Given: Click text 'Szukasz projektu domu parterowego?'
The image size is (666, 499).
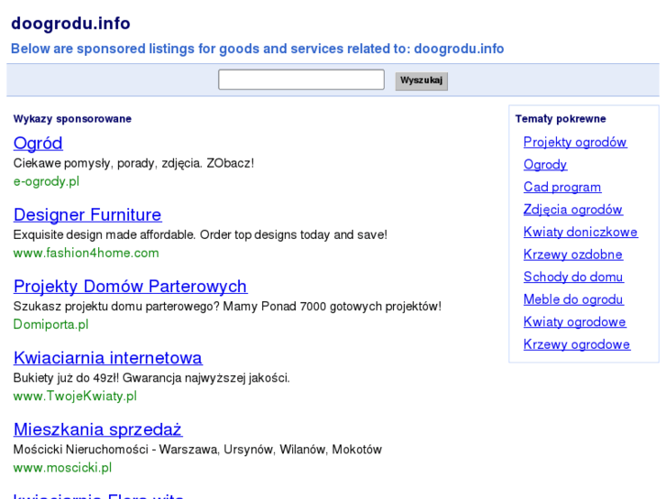Looking at the screenshot, I should (x=116, y=307).
